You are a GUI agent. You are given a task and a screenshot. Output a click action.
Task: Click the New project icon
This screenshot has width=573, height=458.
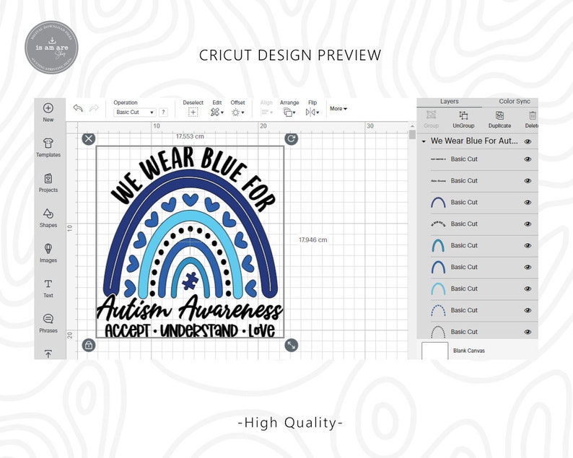[48, 108]
